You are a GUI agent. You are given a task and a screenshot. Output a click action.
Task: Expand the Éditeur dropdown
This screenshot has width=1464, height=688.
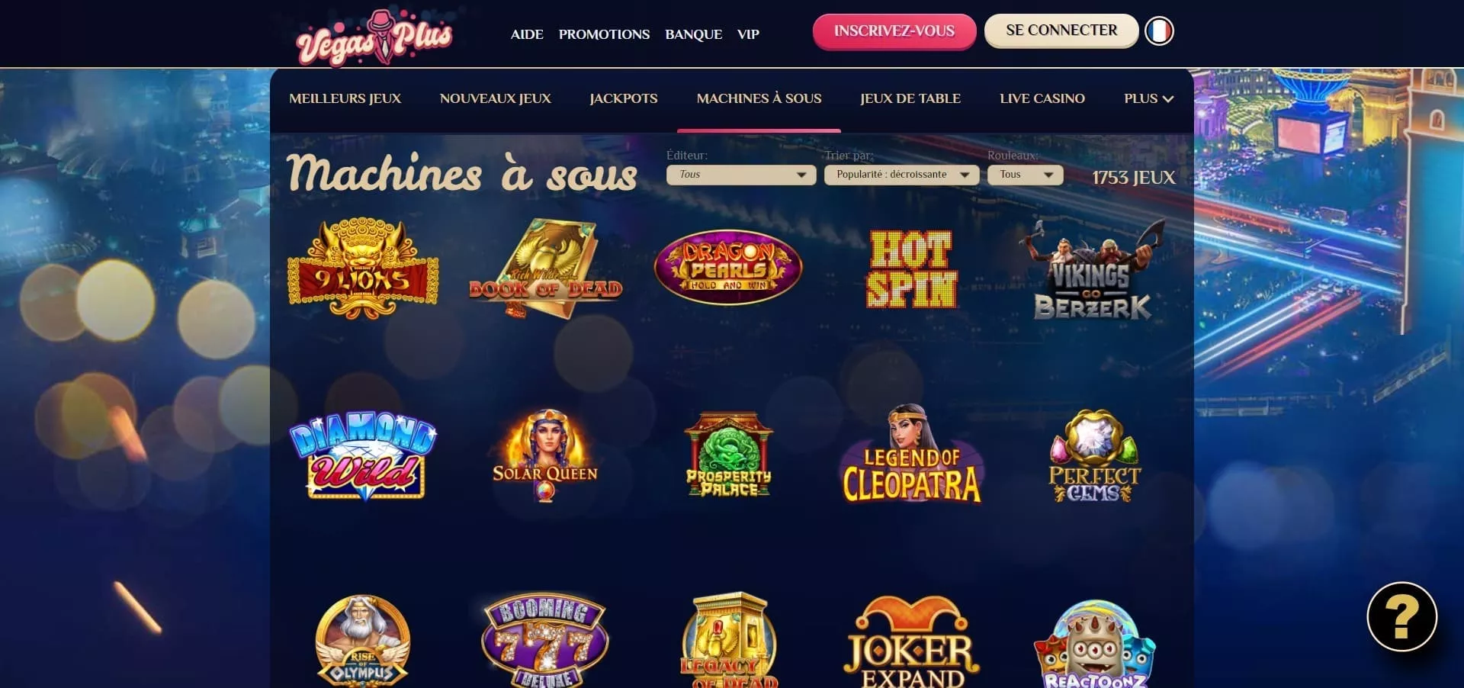[741, 175]
